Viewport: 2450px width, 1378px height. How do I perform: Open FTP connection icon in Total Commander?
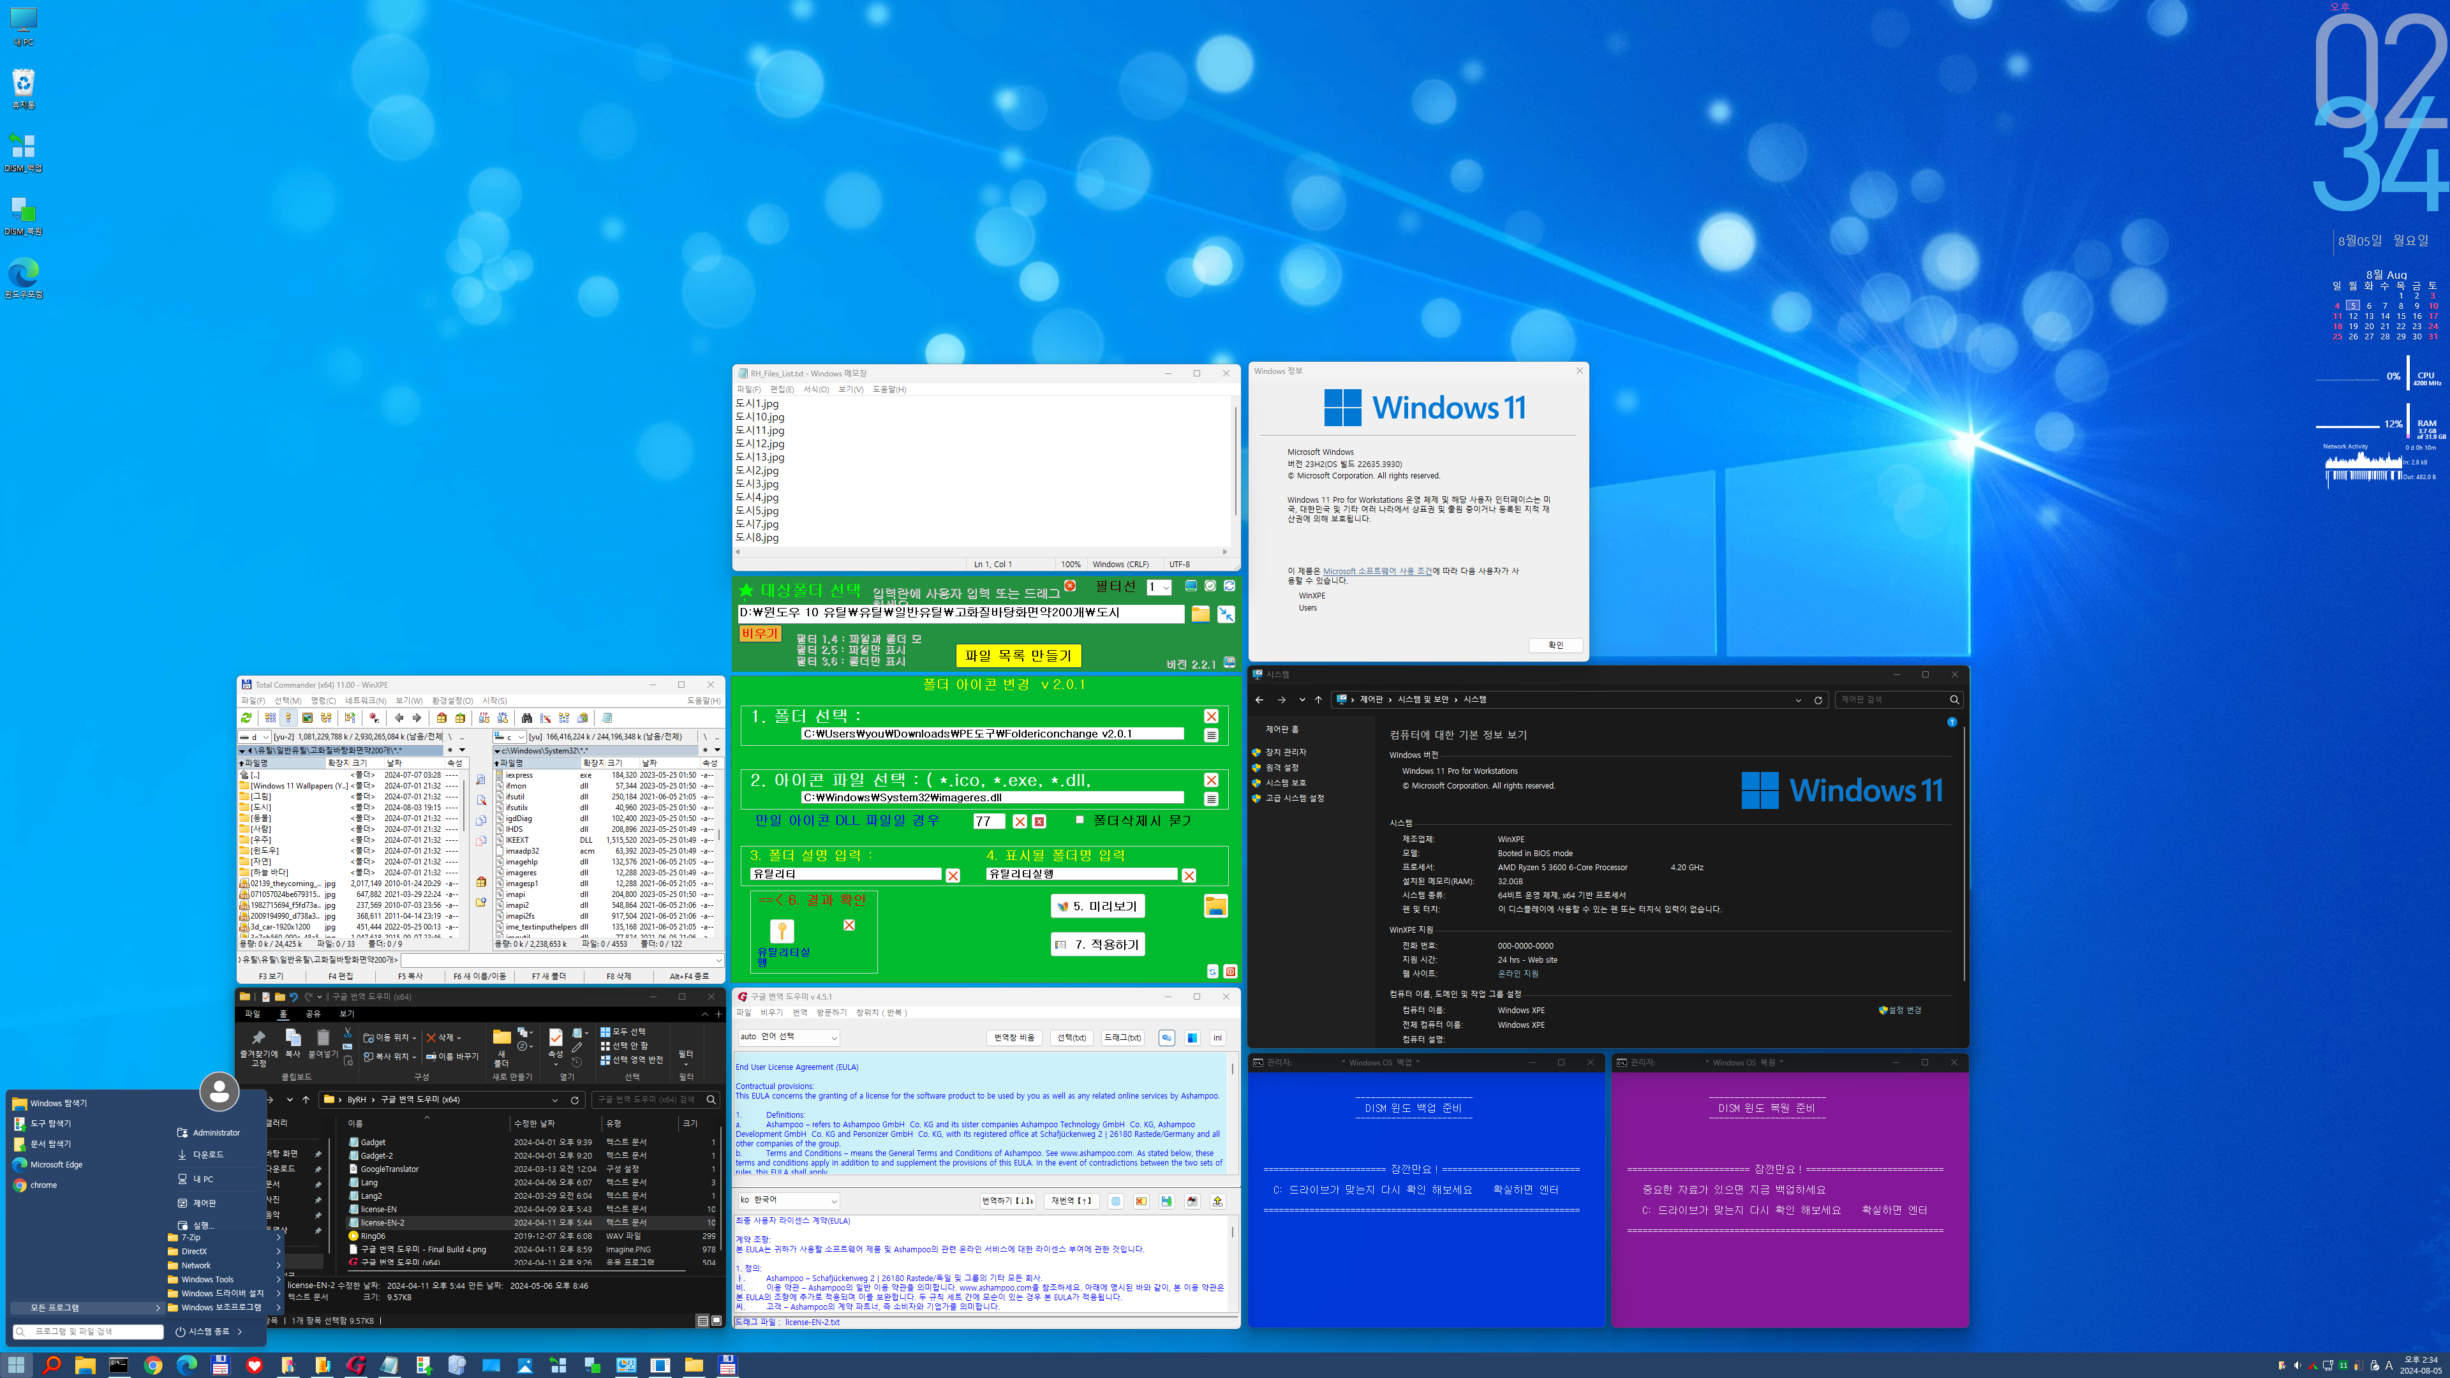point(485,718)
